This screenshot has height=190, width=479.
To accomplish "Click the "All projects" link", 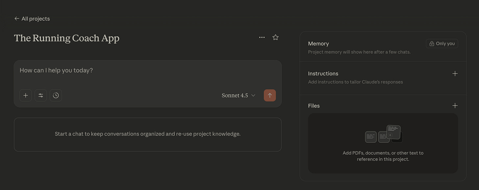I will click(36, 19).
